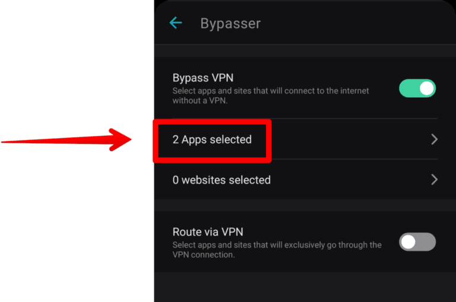Screen dimensions: 456x302
Task: Click the Bypass VPN description text
Action: click(270, 96)
